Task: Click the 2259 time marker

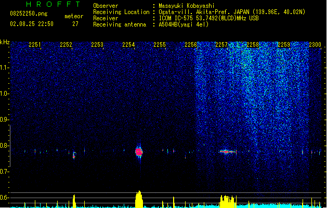Action: pos(284,45)
